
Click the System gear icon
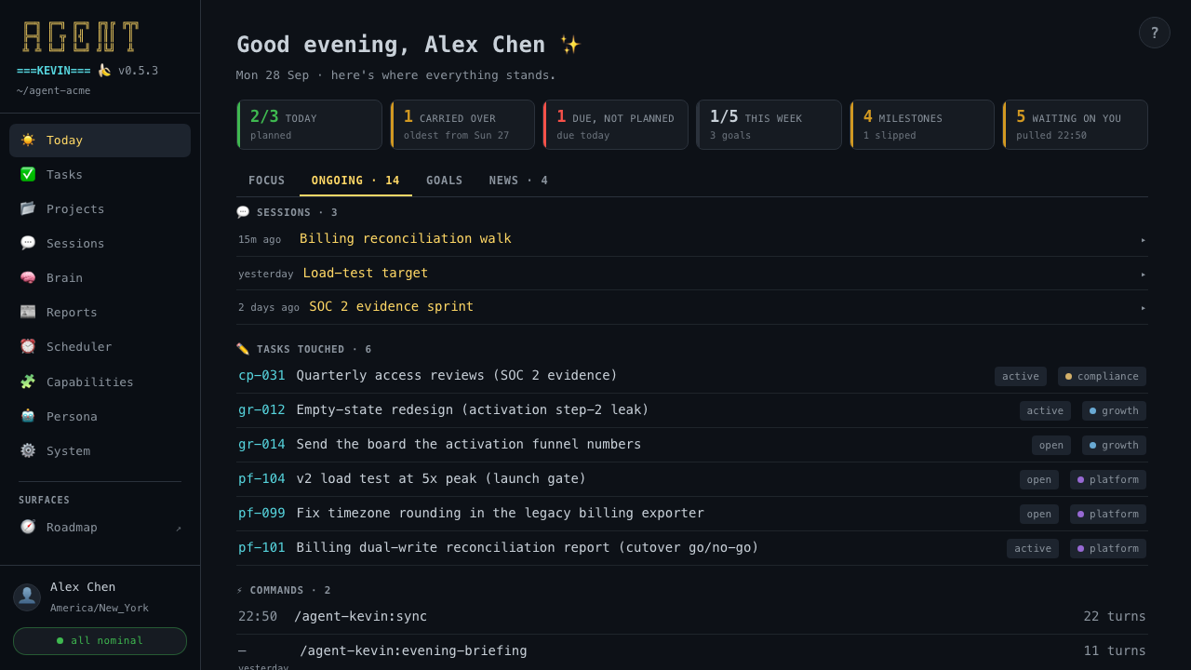28,450
